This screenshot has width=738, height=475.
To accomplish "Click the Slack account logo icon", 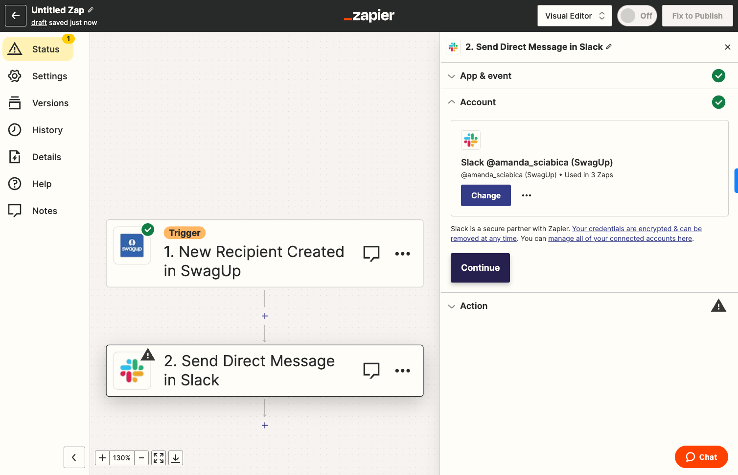I will pyautogui.click(x=471, y=140).
